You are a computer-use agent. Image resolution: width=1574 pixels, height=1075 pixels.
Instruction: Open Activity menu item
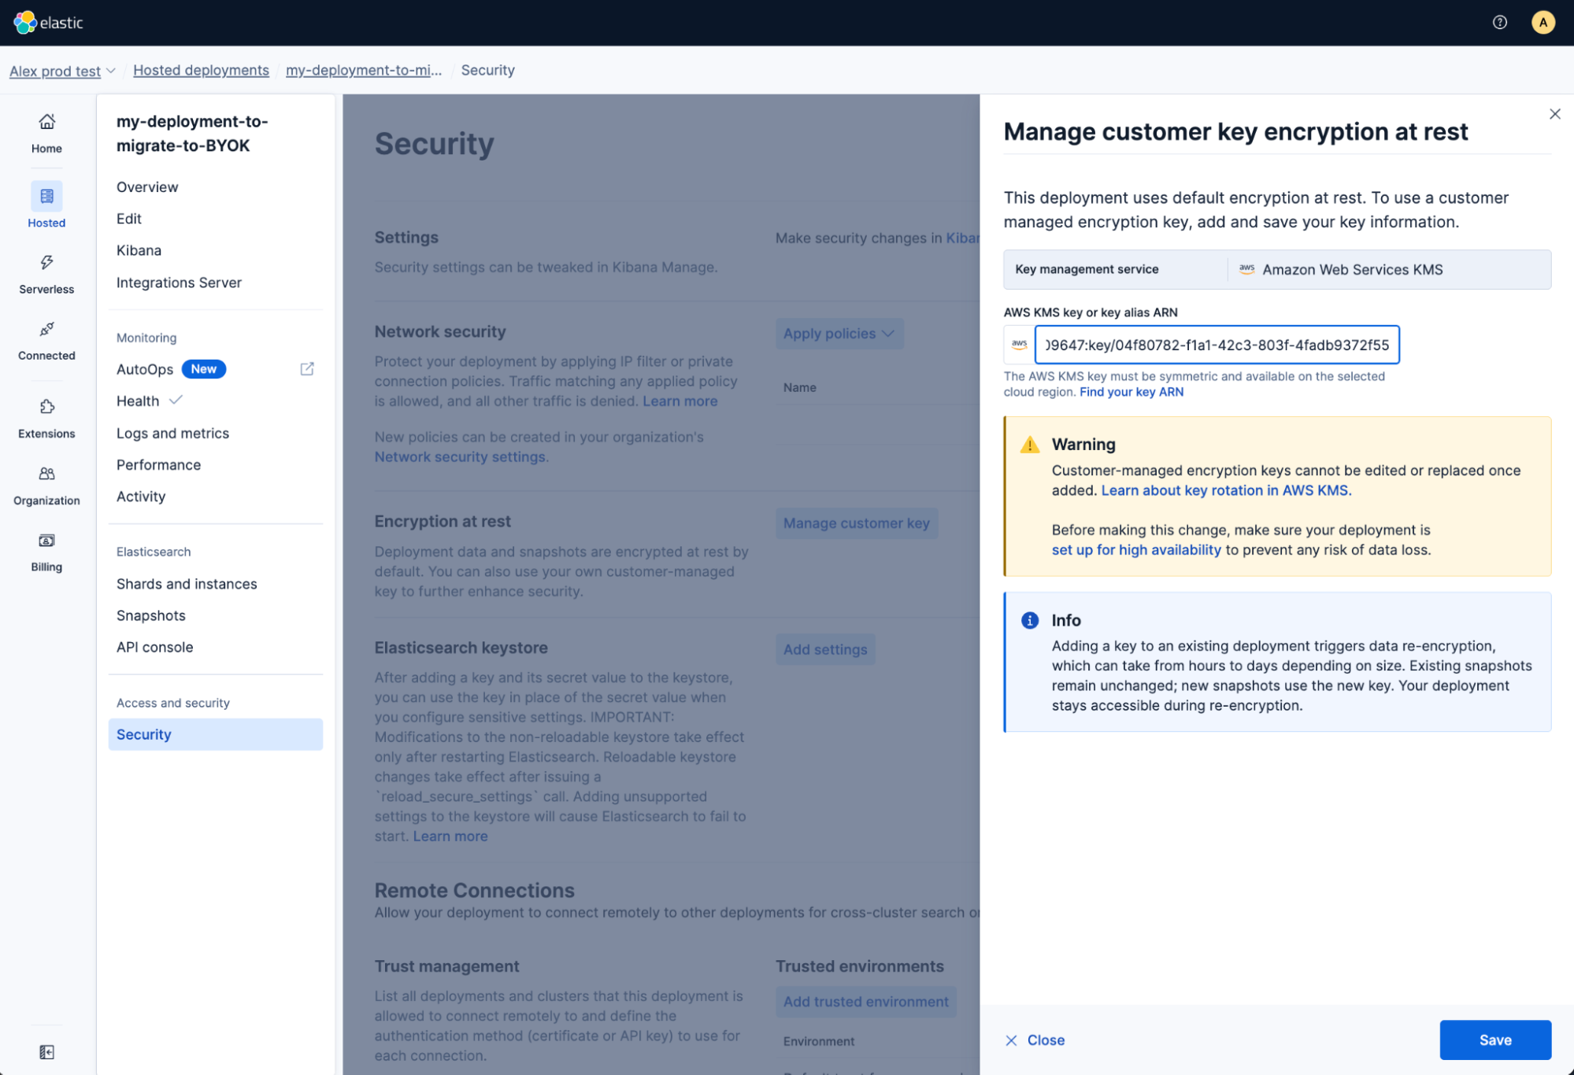click(141, 497)
